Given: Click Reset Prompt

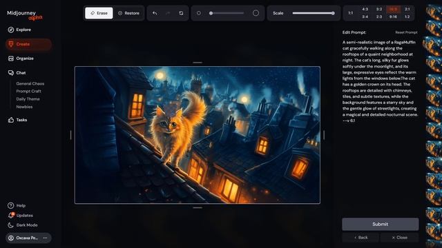Looking at the screenshot, I should point(406,32).
